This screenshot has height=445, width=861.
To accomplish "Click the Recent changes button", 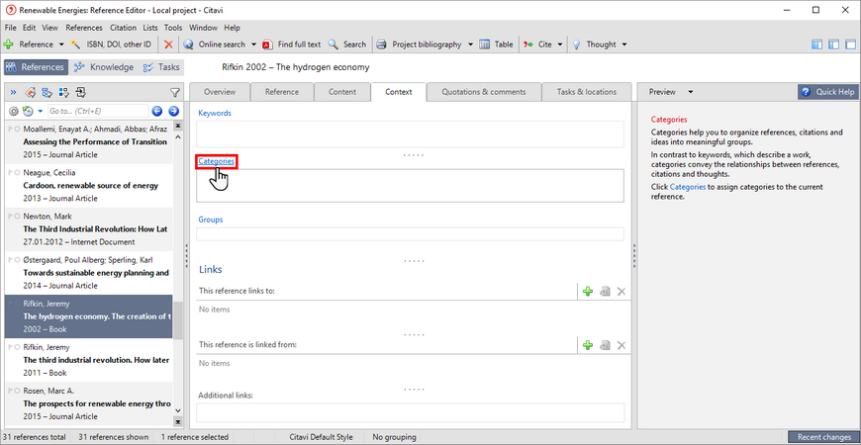I will (823, 437).
